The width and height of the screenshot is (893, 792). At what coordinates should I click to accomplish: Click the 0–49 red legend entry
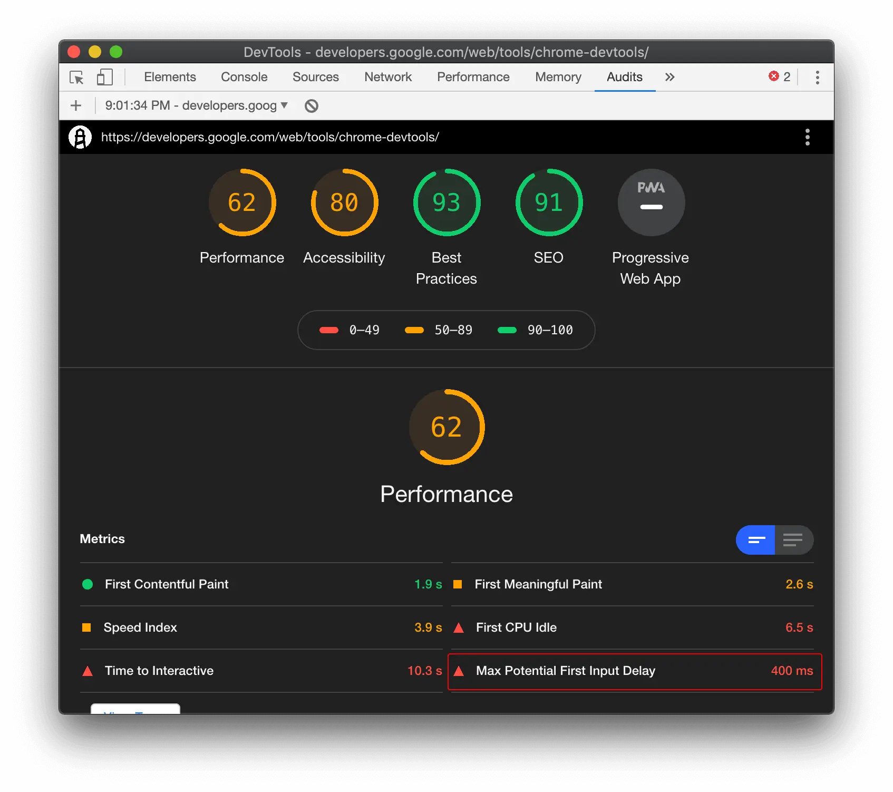[x=349, y=330]
